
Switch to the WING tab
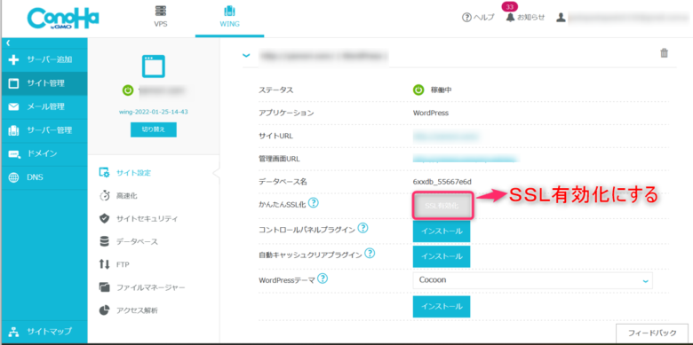[x=229, y=17]
